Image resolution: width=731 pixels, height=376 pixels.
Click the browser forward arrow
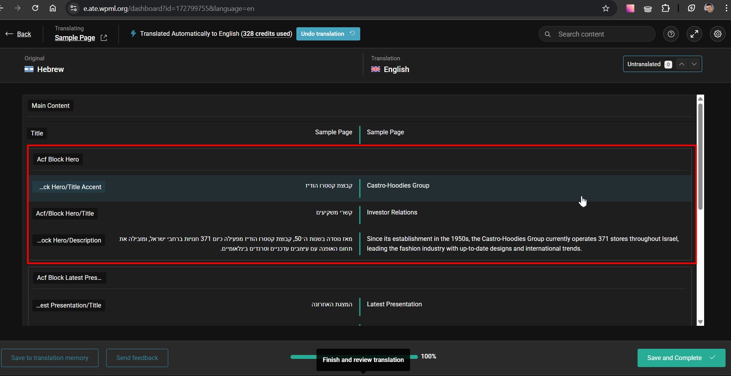[x=18, y=8]
